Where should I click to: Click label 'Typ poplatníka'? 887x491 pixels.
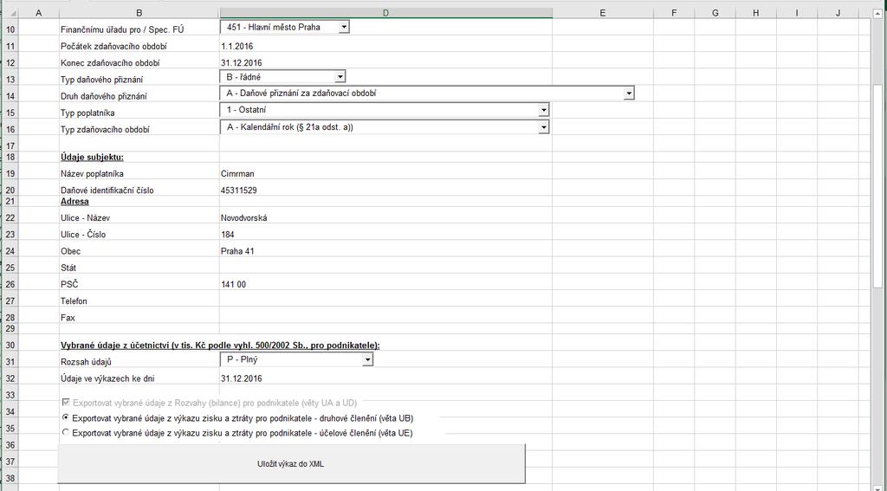click(87, 113)
